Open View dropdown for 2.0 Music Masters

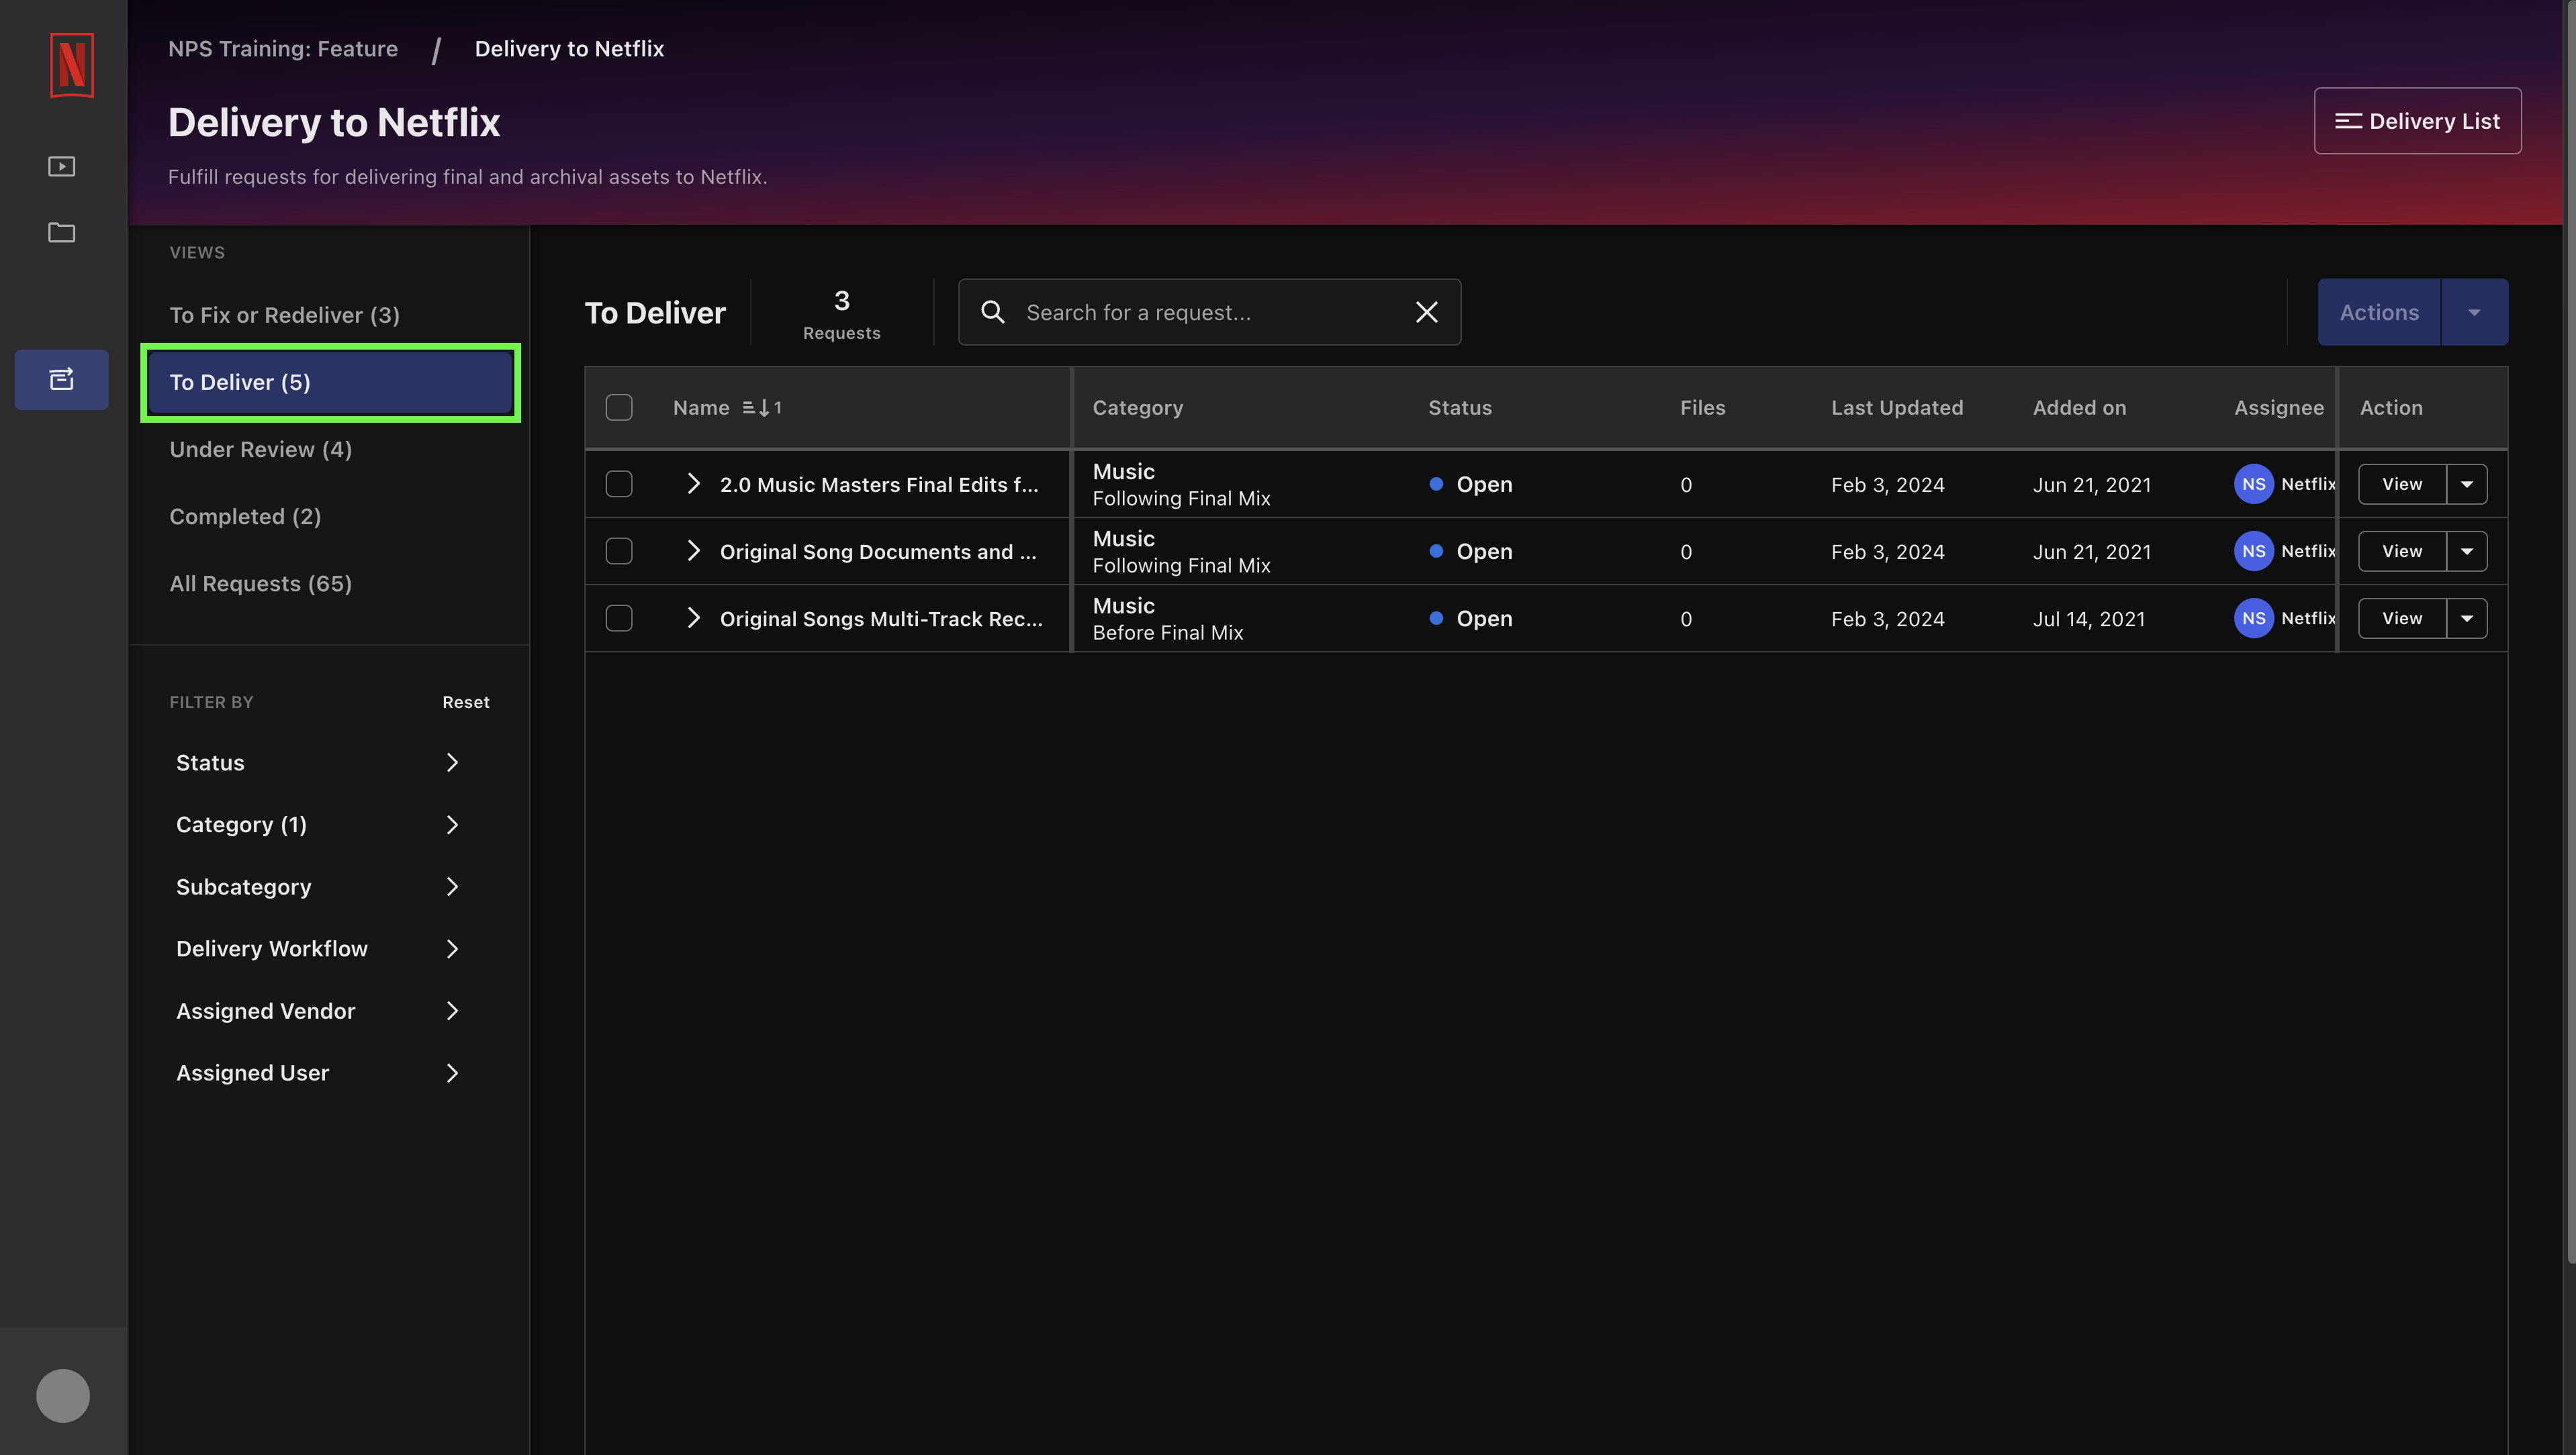(2467, 484)
